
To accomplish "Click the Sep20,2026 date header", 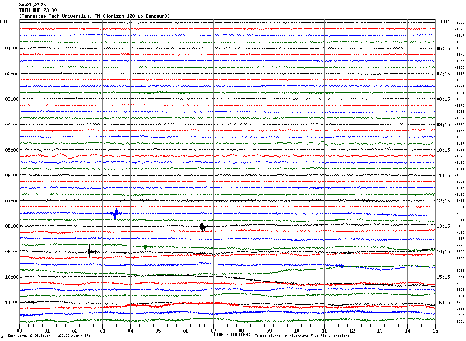I will click(x=32, y=5).
